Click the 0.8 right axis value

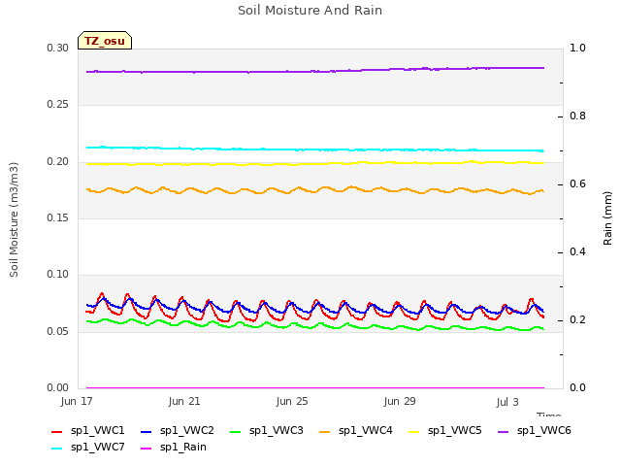(x=577, y=116)
